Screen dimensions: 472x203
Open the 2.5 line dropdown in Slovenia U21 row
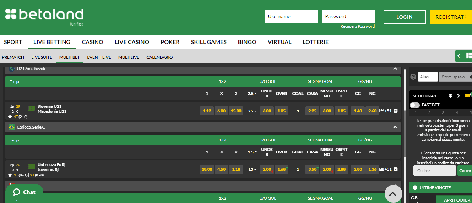[252, 111]
